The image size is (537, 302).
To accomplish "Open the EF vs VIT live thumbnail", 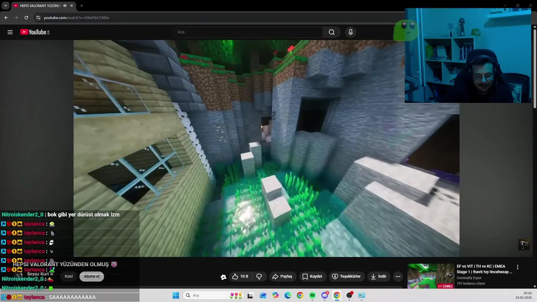I will 431,276.
